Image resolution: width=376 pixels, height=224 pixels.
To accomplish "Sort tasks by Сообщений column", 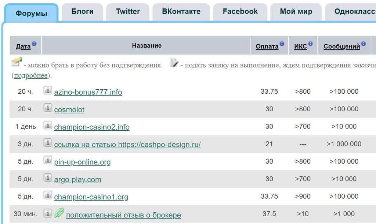I will (x=341, y=46).
